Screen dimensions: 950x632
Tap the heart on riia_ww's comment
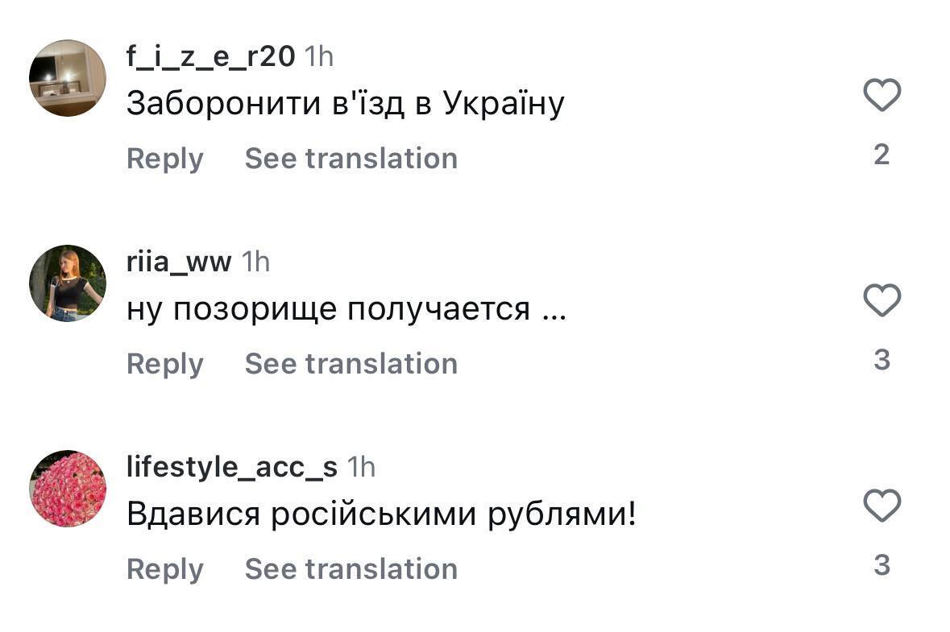[882, 299]
